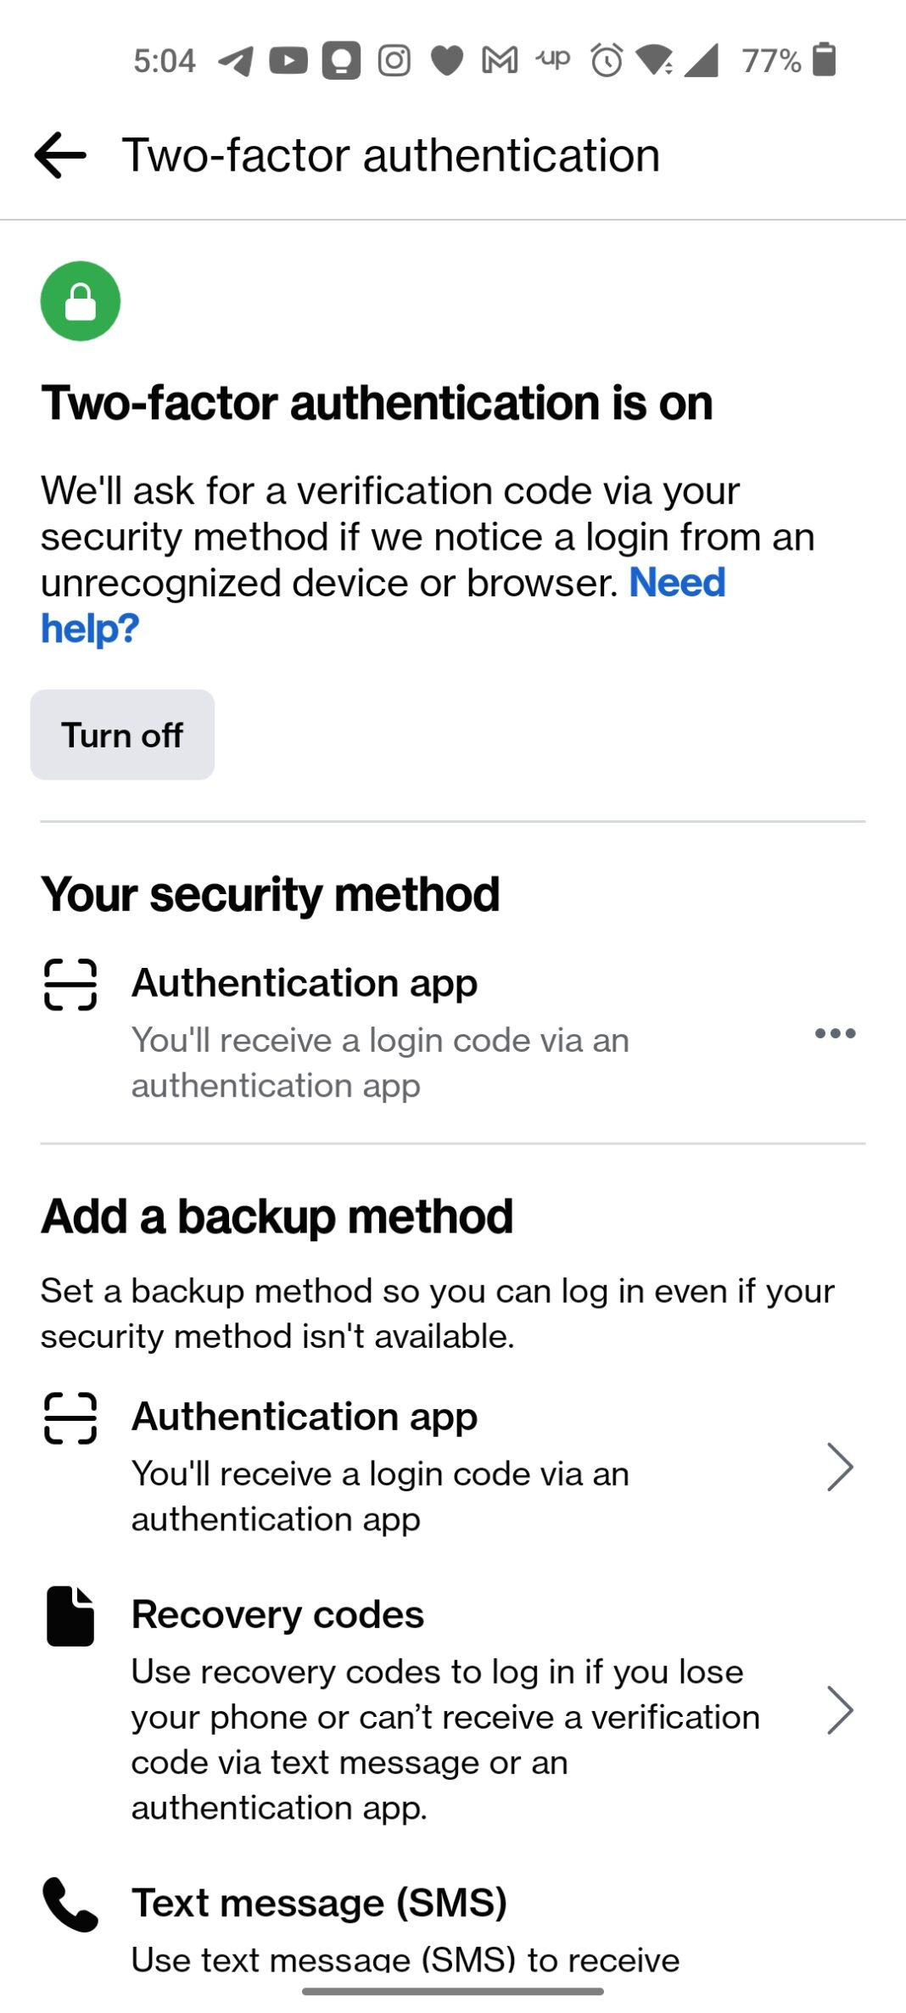Screen dimensions: 906x2013
Task: Click the green lock status icon
Action: click(80, 301)
